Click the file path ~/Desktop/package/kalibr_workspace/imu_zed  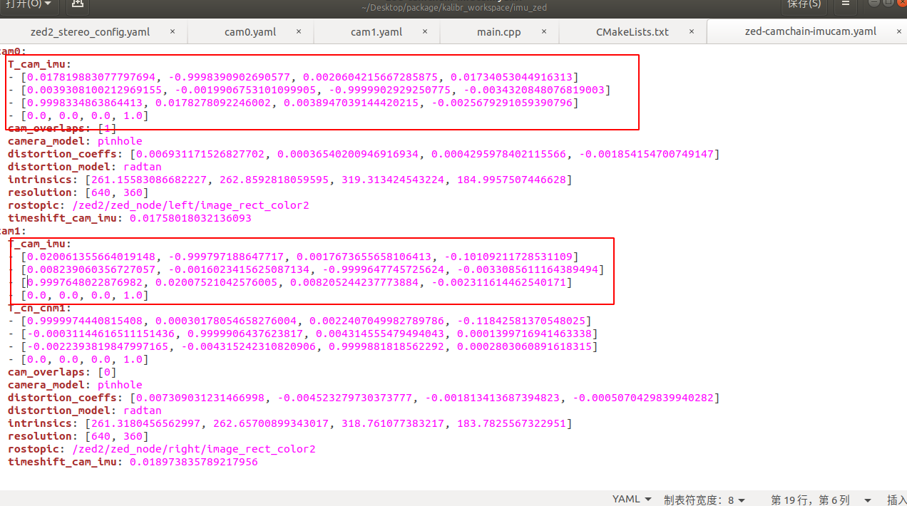click(453, 6)
